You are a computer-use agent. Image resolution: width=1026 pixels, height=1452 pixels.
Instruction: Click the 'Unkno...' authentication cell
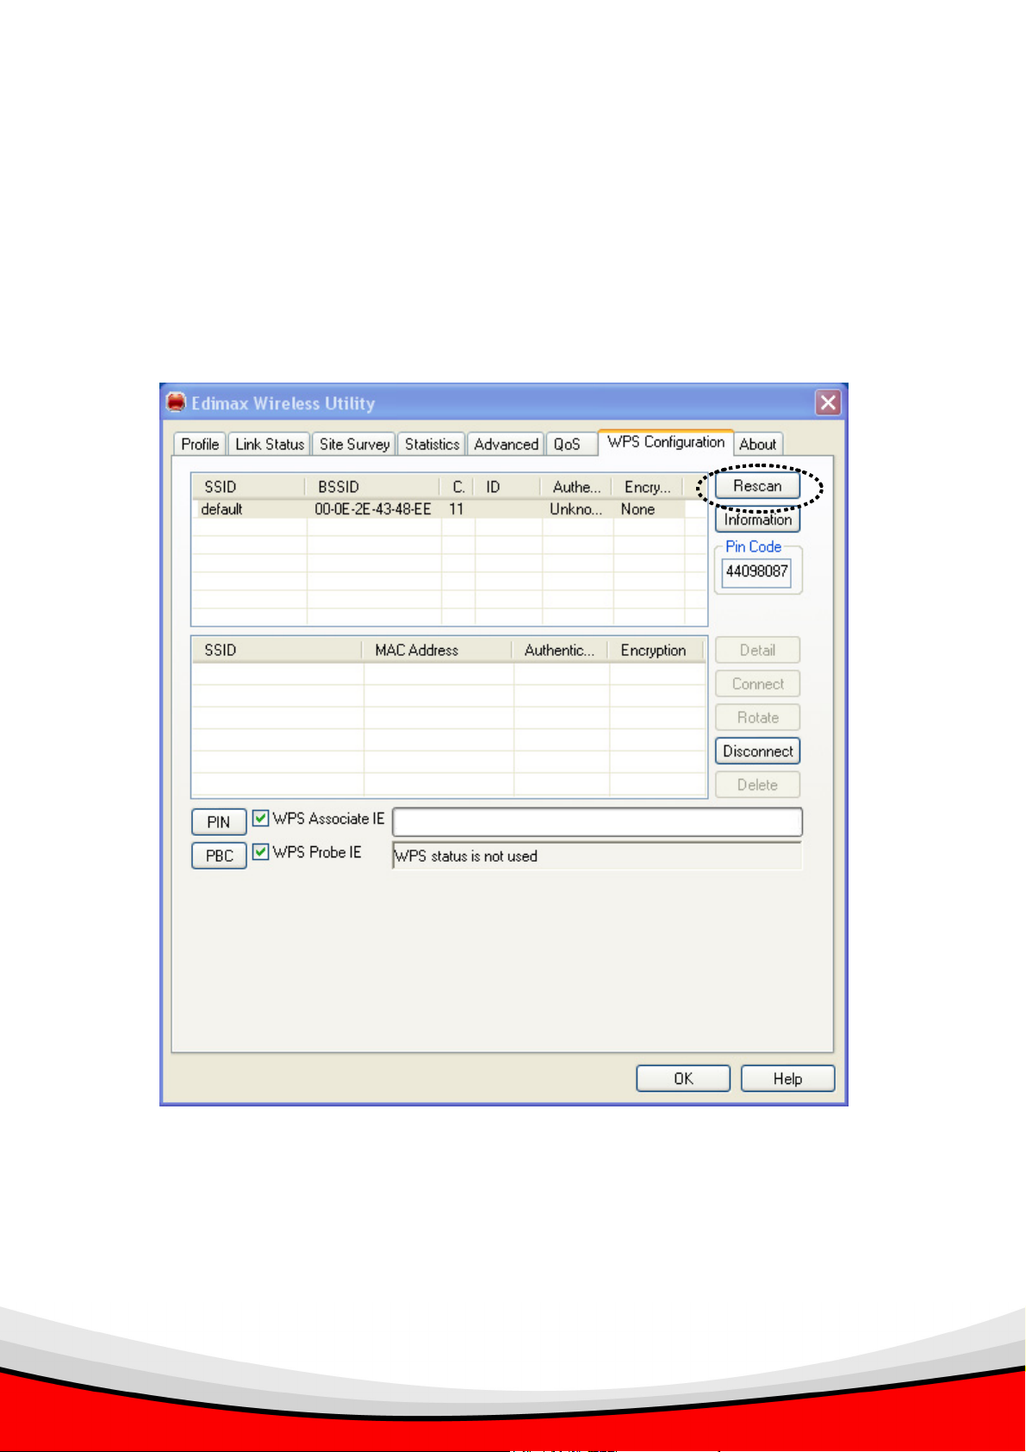pyautogui.click(x=576, y=509)
